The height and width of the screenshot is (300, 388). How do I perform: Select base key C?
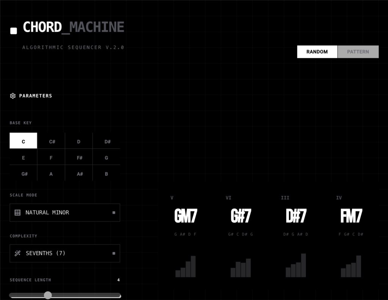(x=23, y=141)
